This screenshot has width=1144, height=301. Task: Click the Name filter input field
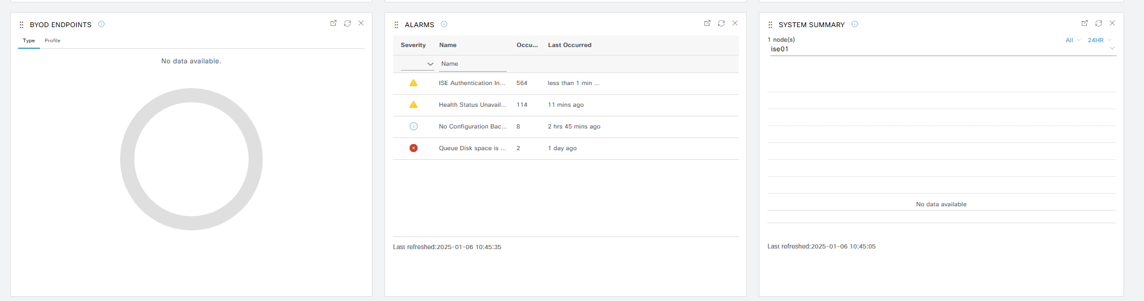(473, 64)
